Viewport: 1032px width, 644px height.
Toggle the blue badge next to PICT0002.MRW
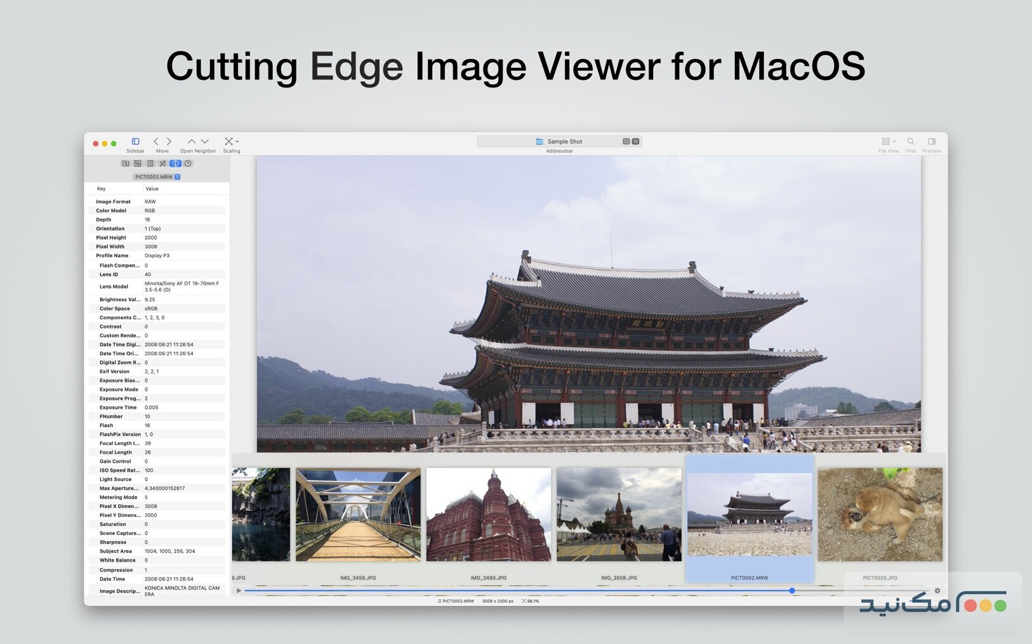pos(177,177)
